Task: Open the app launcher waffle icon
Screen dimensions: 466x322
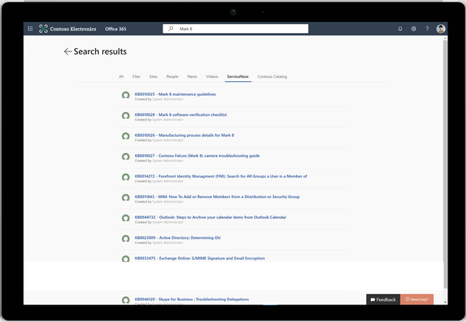Action: coord(30,29)
